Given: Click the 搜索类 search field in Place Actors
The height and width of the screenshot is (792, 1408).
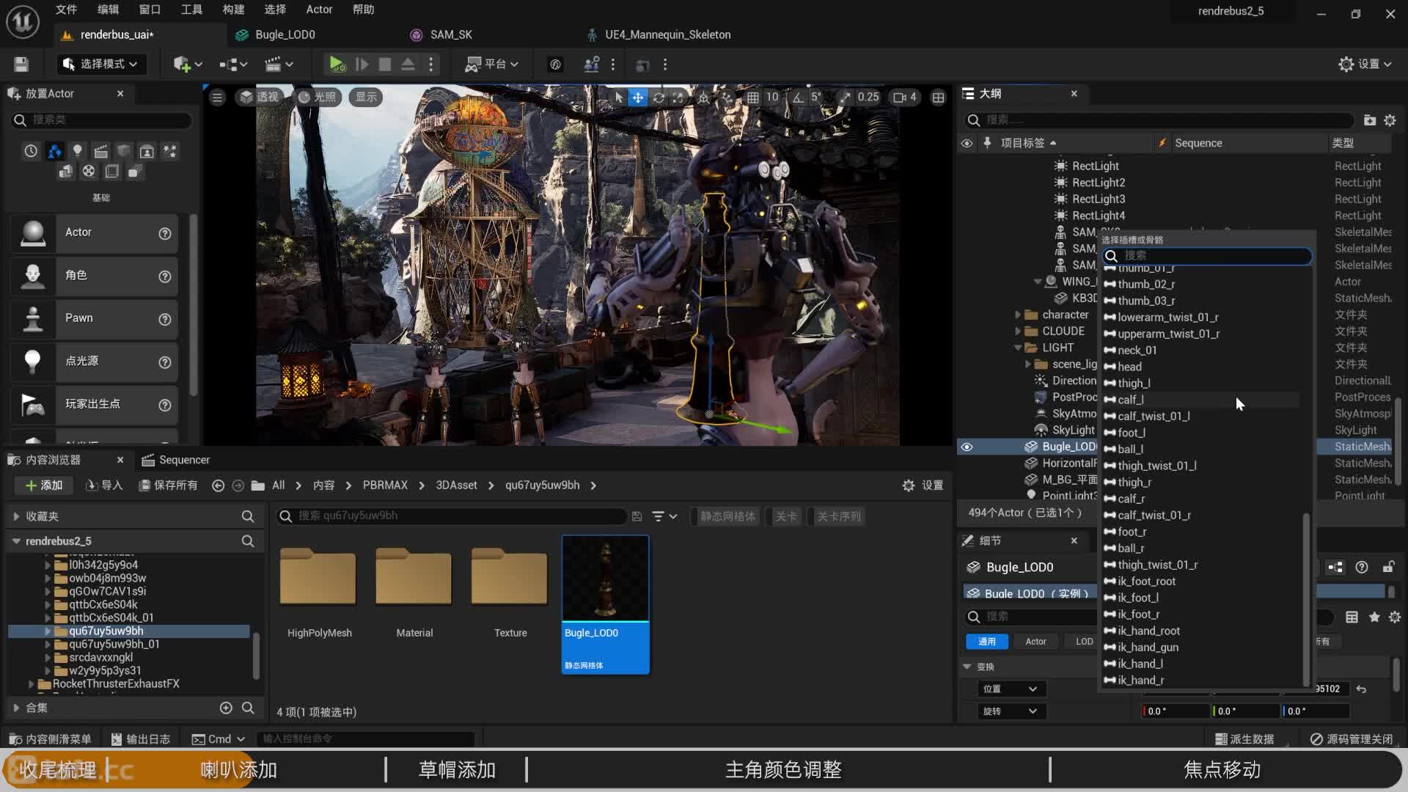Looking at the screenshot, I should pyautogui.click(x=103, y=120).
